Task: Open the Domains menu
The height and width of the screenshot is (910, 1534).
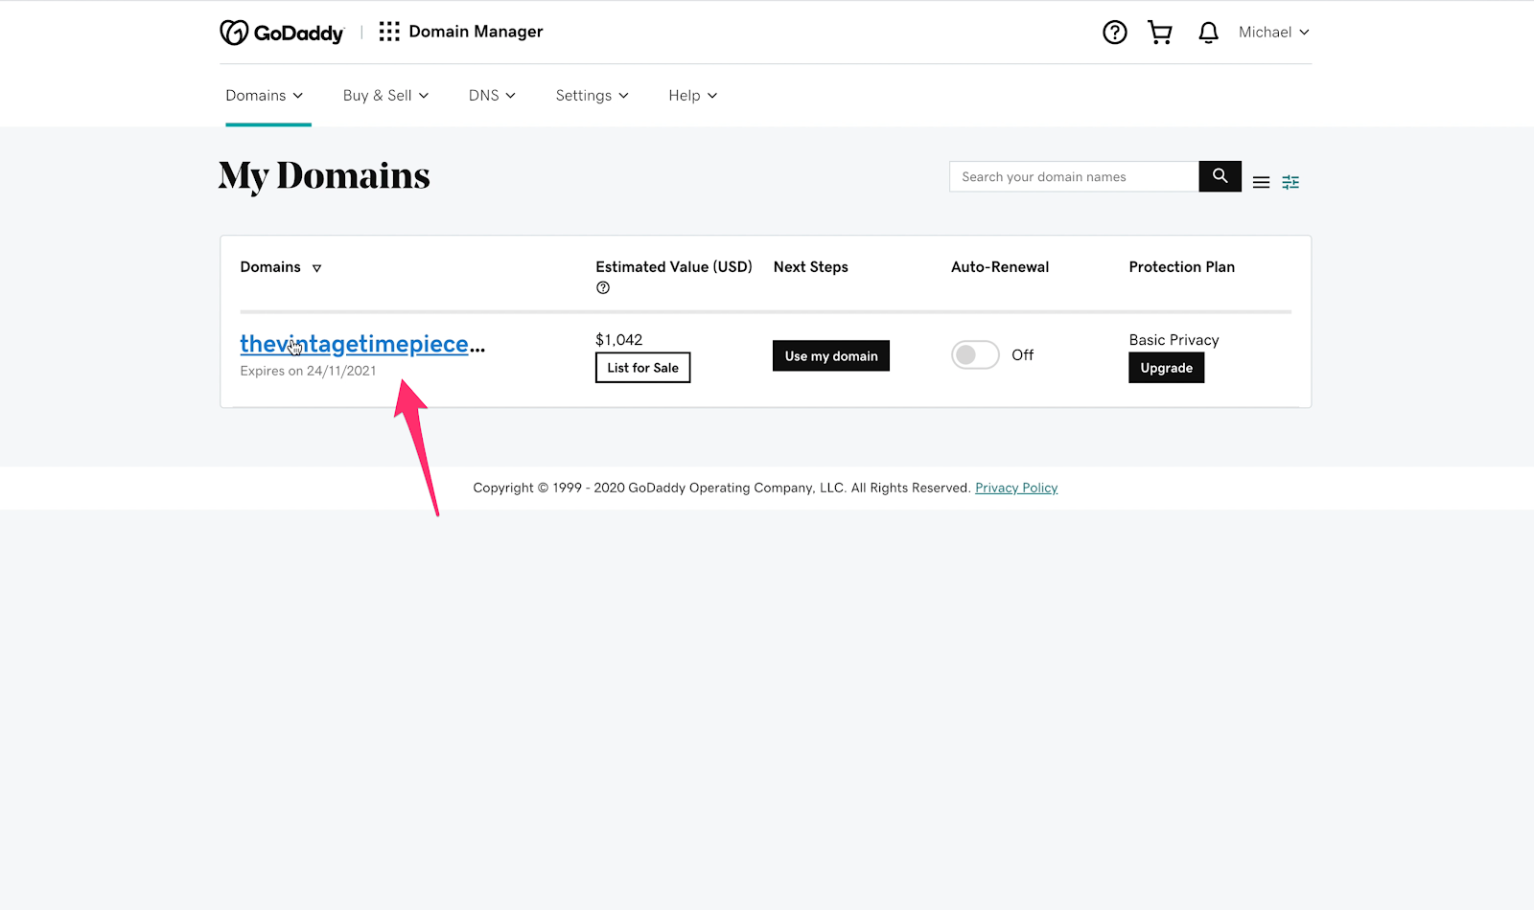Action: 265,96
